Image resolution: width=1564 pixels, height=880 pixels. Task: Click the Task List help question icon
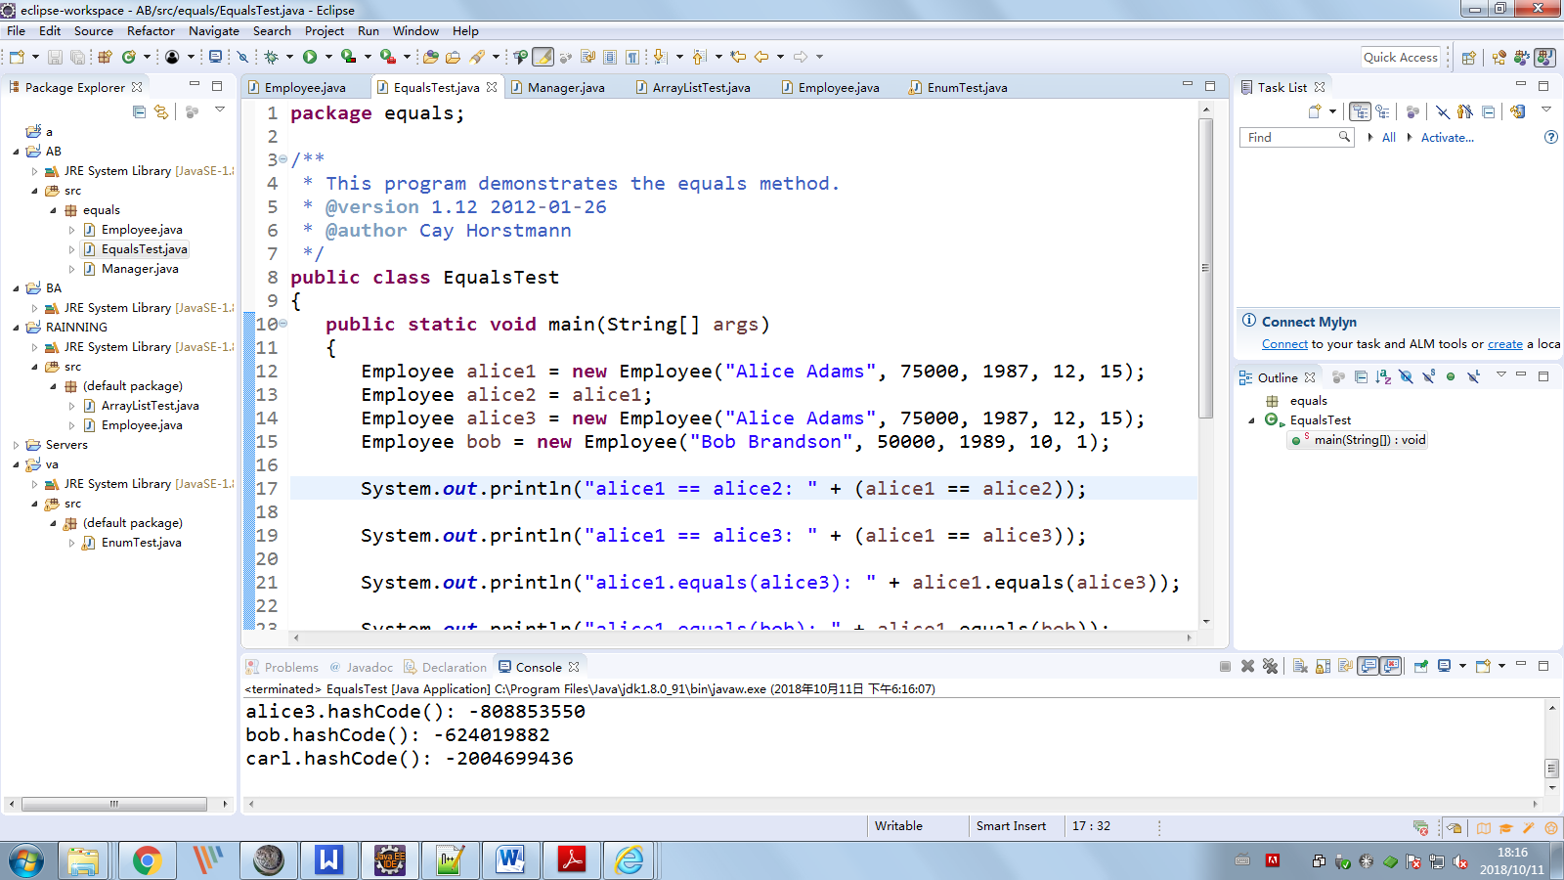(x=1550, y=137)
